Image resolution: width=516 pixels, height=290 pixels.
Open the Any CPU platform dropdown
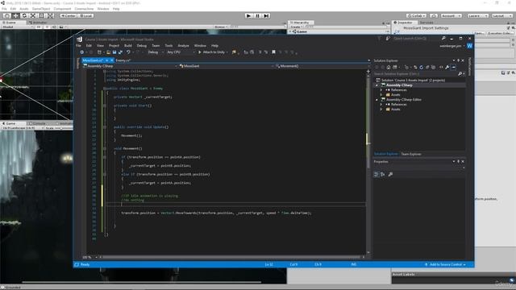coord(181,52)
